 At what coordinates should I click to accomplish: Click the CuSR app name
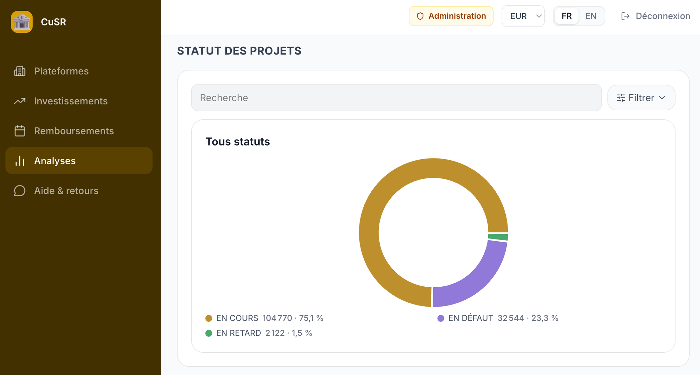click(54, 22)
